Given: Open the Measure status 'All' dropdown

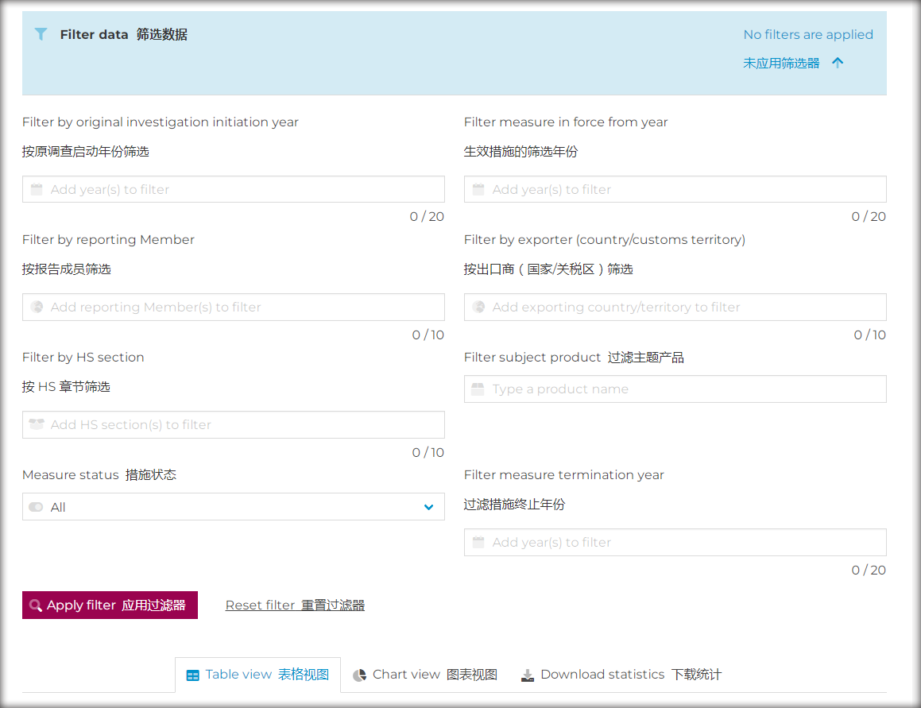Looking at the screenshot, I should coord(233,506).
